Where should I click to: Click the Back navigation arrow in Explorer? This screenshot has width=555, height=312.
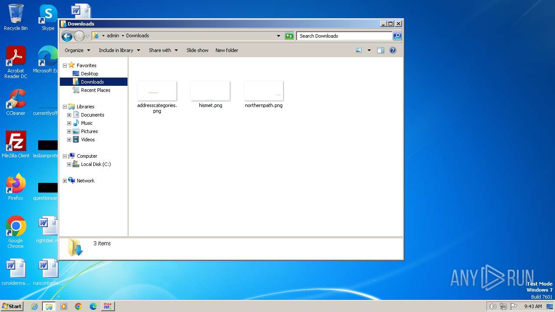[x=67, y=36]
